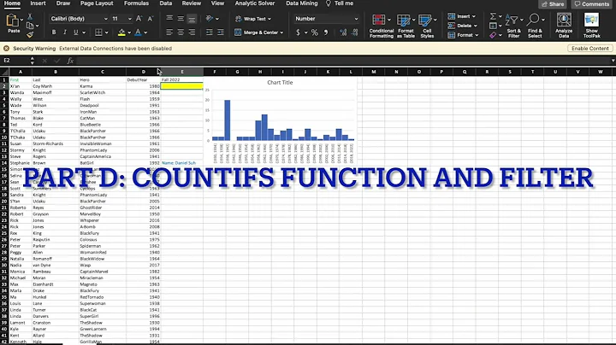Select the Chart Title on chart
The image size is (616, 345).
point(280,82)
